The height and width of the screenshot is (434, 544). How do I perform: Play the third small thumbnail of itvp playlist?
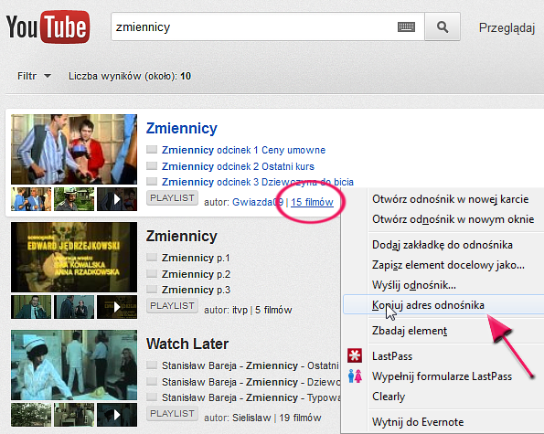coord(117,307)
